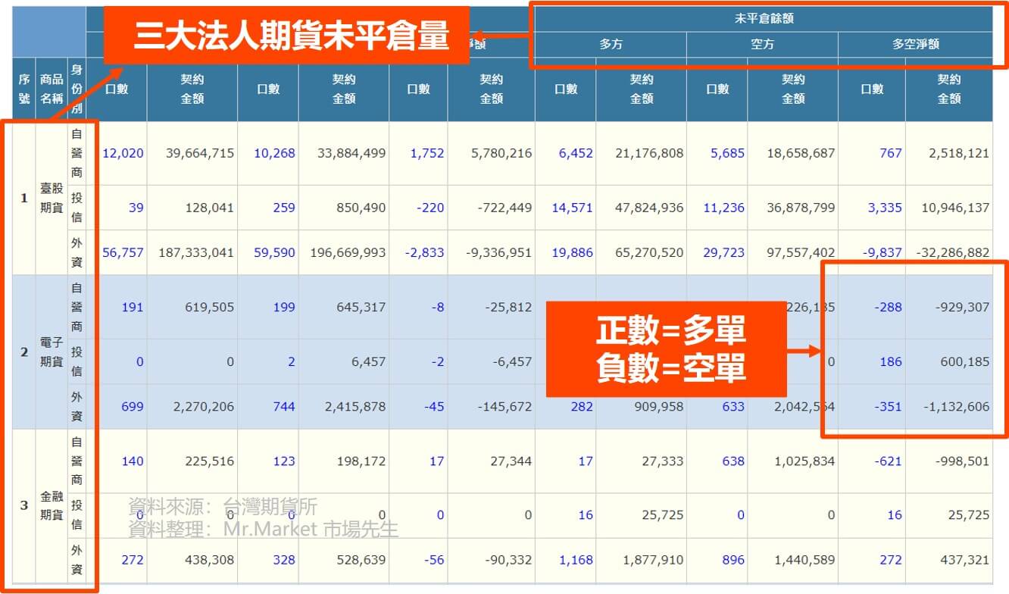Click the 身份別 column header
The width and height of the screenshot is (1009, 594).
point(77,89)
